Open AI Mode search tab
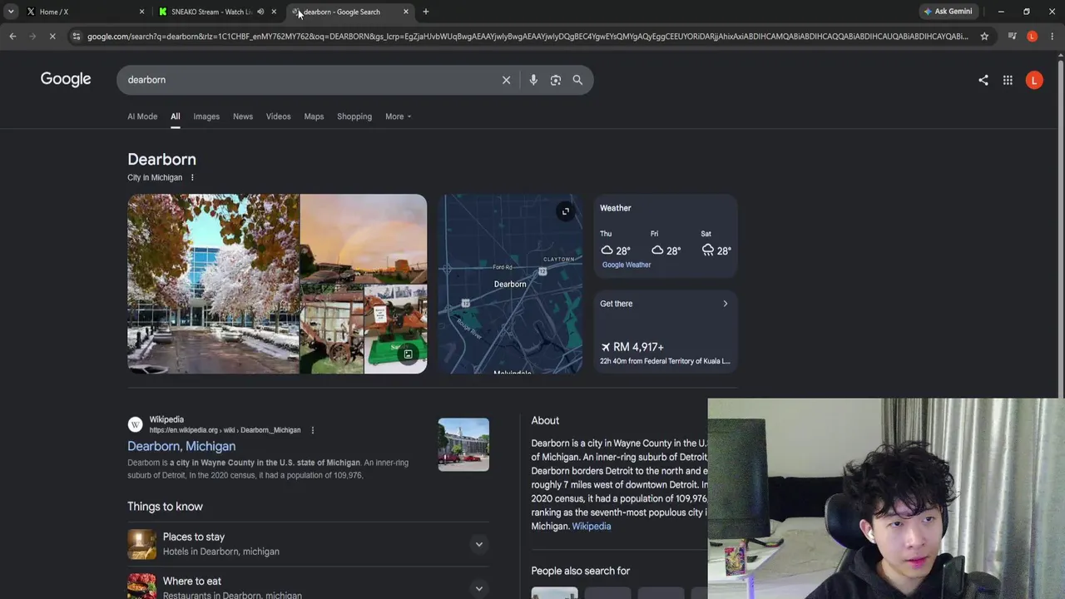The height and width of the screenshot is (599, 1065). (142, 116)
